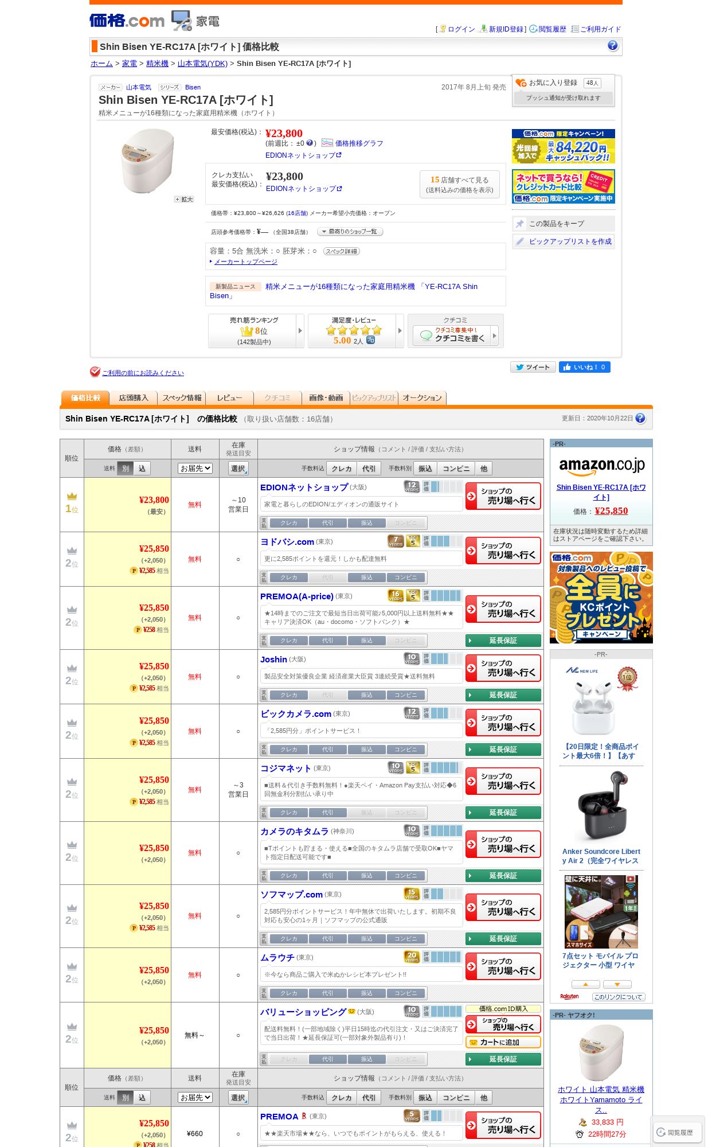
Task: Toggle 代引 filter in top table header
Action: pyautogui.click(x=369, y=469)
